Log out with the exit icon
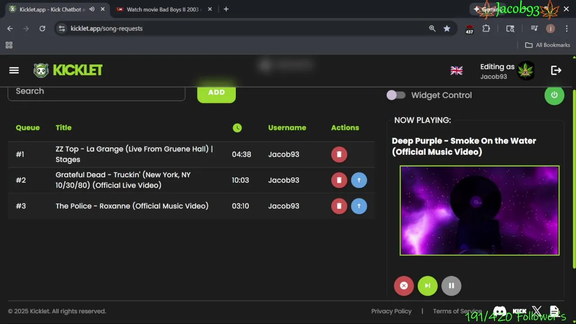This screenshot has width=576, height=324. tap(556, 70)
